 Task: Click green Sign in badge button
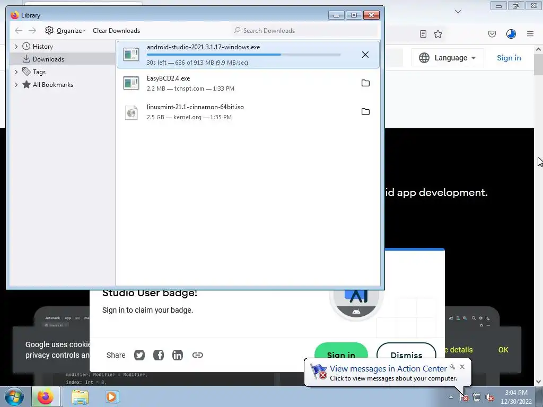click(341, 351)
